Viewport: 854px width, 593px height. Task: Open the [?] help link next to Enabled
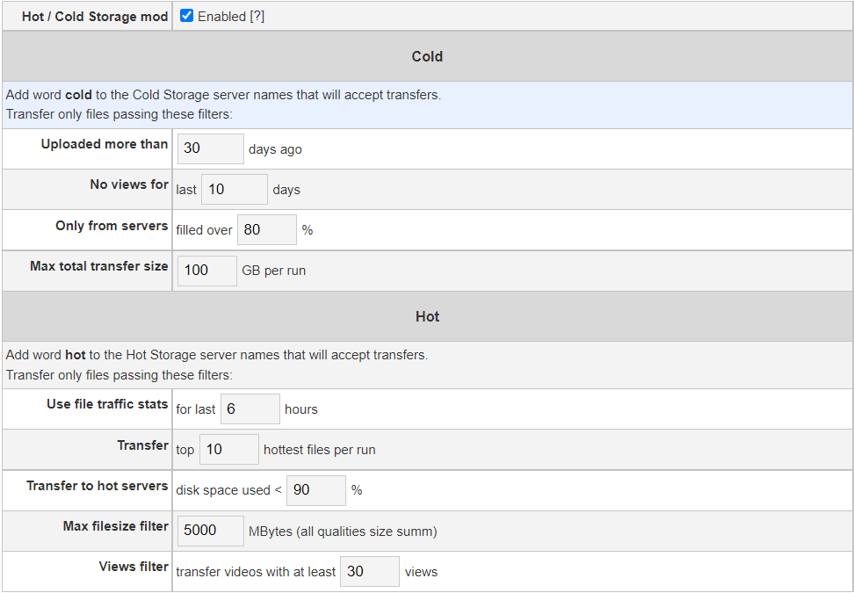(257, 17)
